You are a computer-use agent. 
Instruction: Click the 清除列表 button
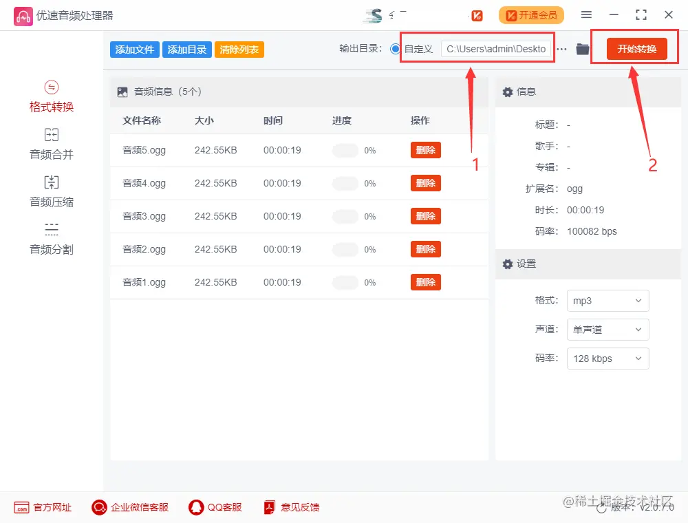(239, 50)
